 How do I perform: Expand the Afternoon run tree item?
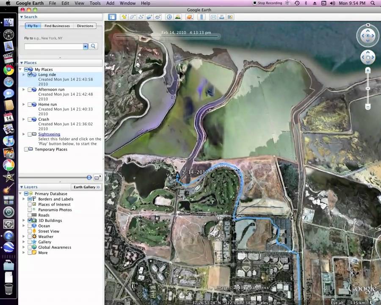click(24, 89)
